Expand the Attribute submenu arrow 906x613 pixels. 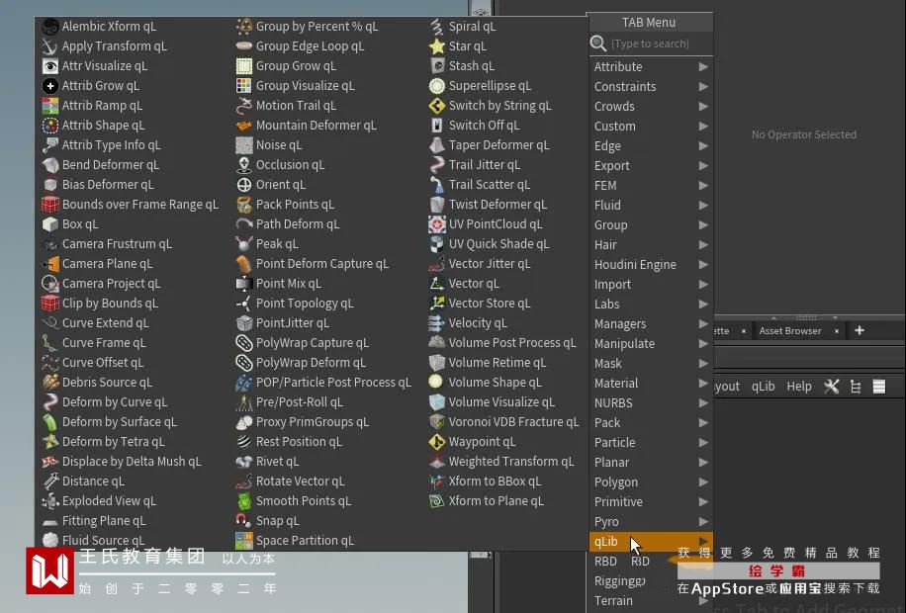[703, 66]
